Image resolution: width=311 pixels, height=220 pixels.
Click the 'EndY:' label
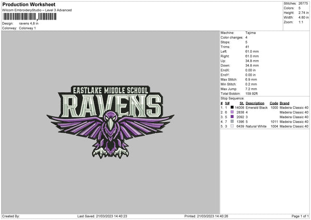point(225,75)
